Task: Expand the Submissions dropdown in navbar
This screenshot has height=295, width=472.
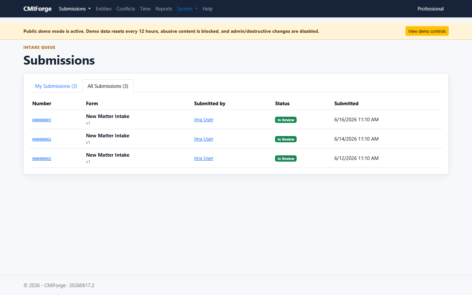Action: (x=75, y=9)
